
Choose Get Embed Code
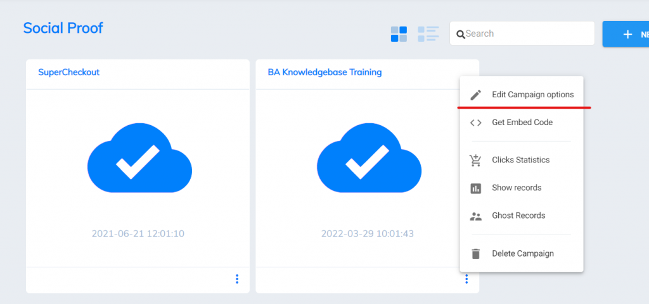point(522,123)
